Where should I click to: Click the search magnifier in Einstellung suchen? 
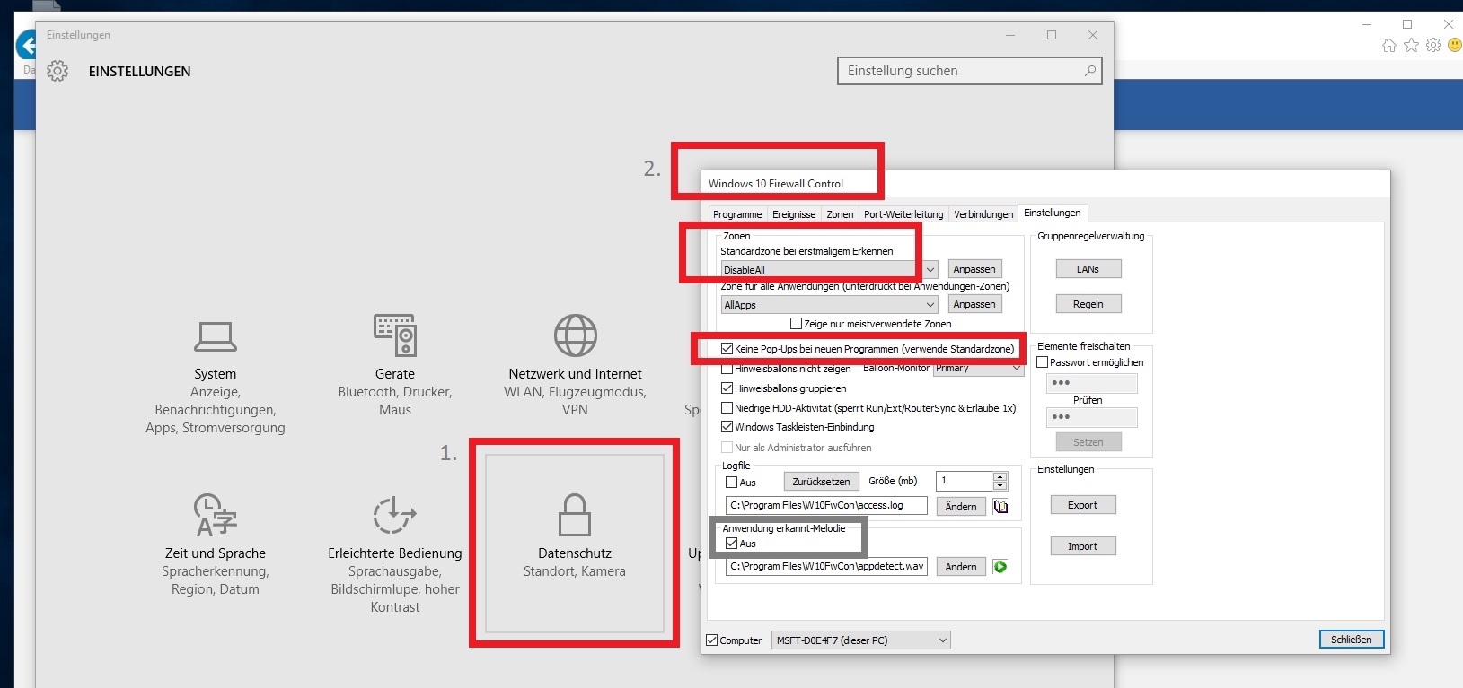[x=1090, y=71]
